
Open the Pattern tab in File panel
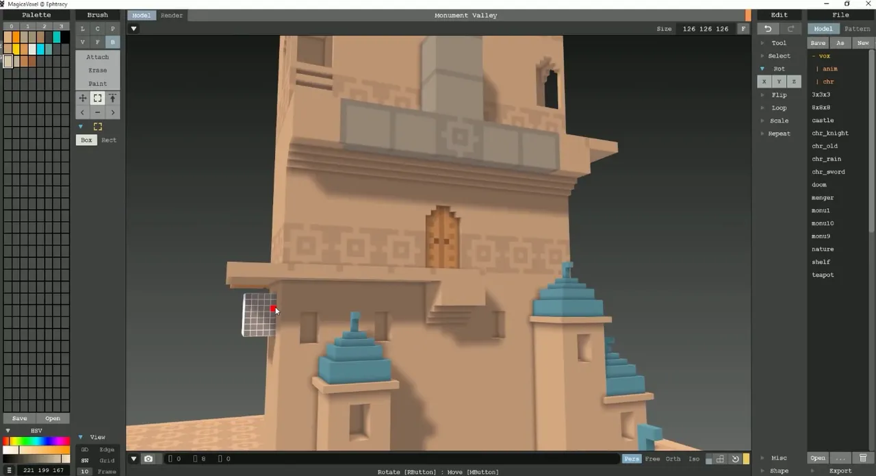click(857, 29)
